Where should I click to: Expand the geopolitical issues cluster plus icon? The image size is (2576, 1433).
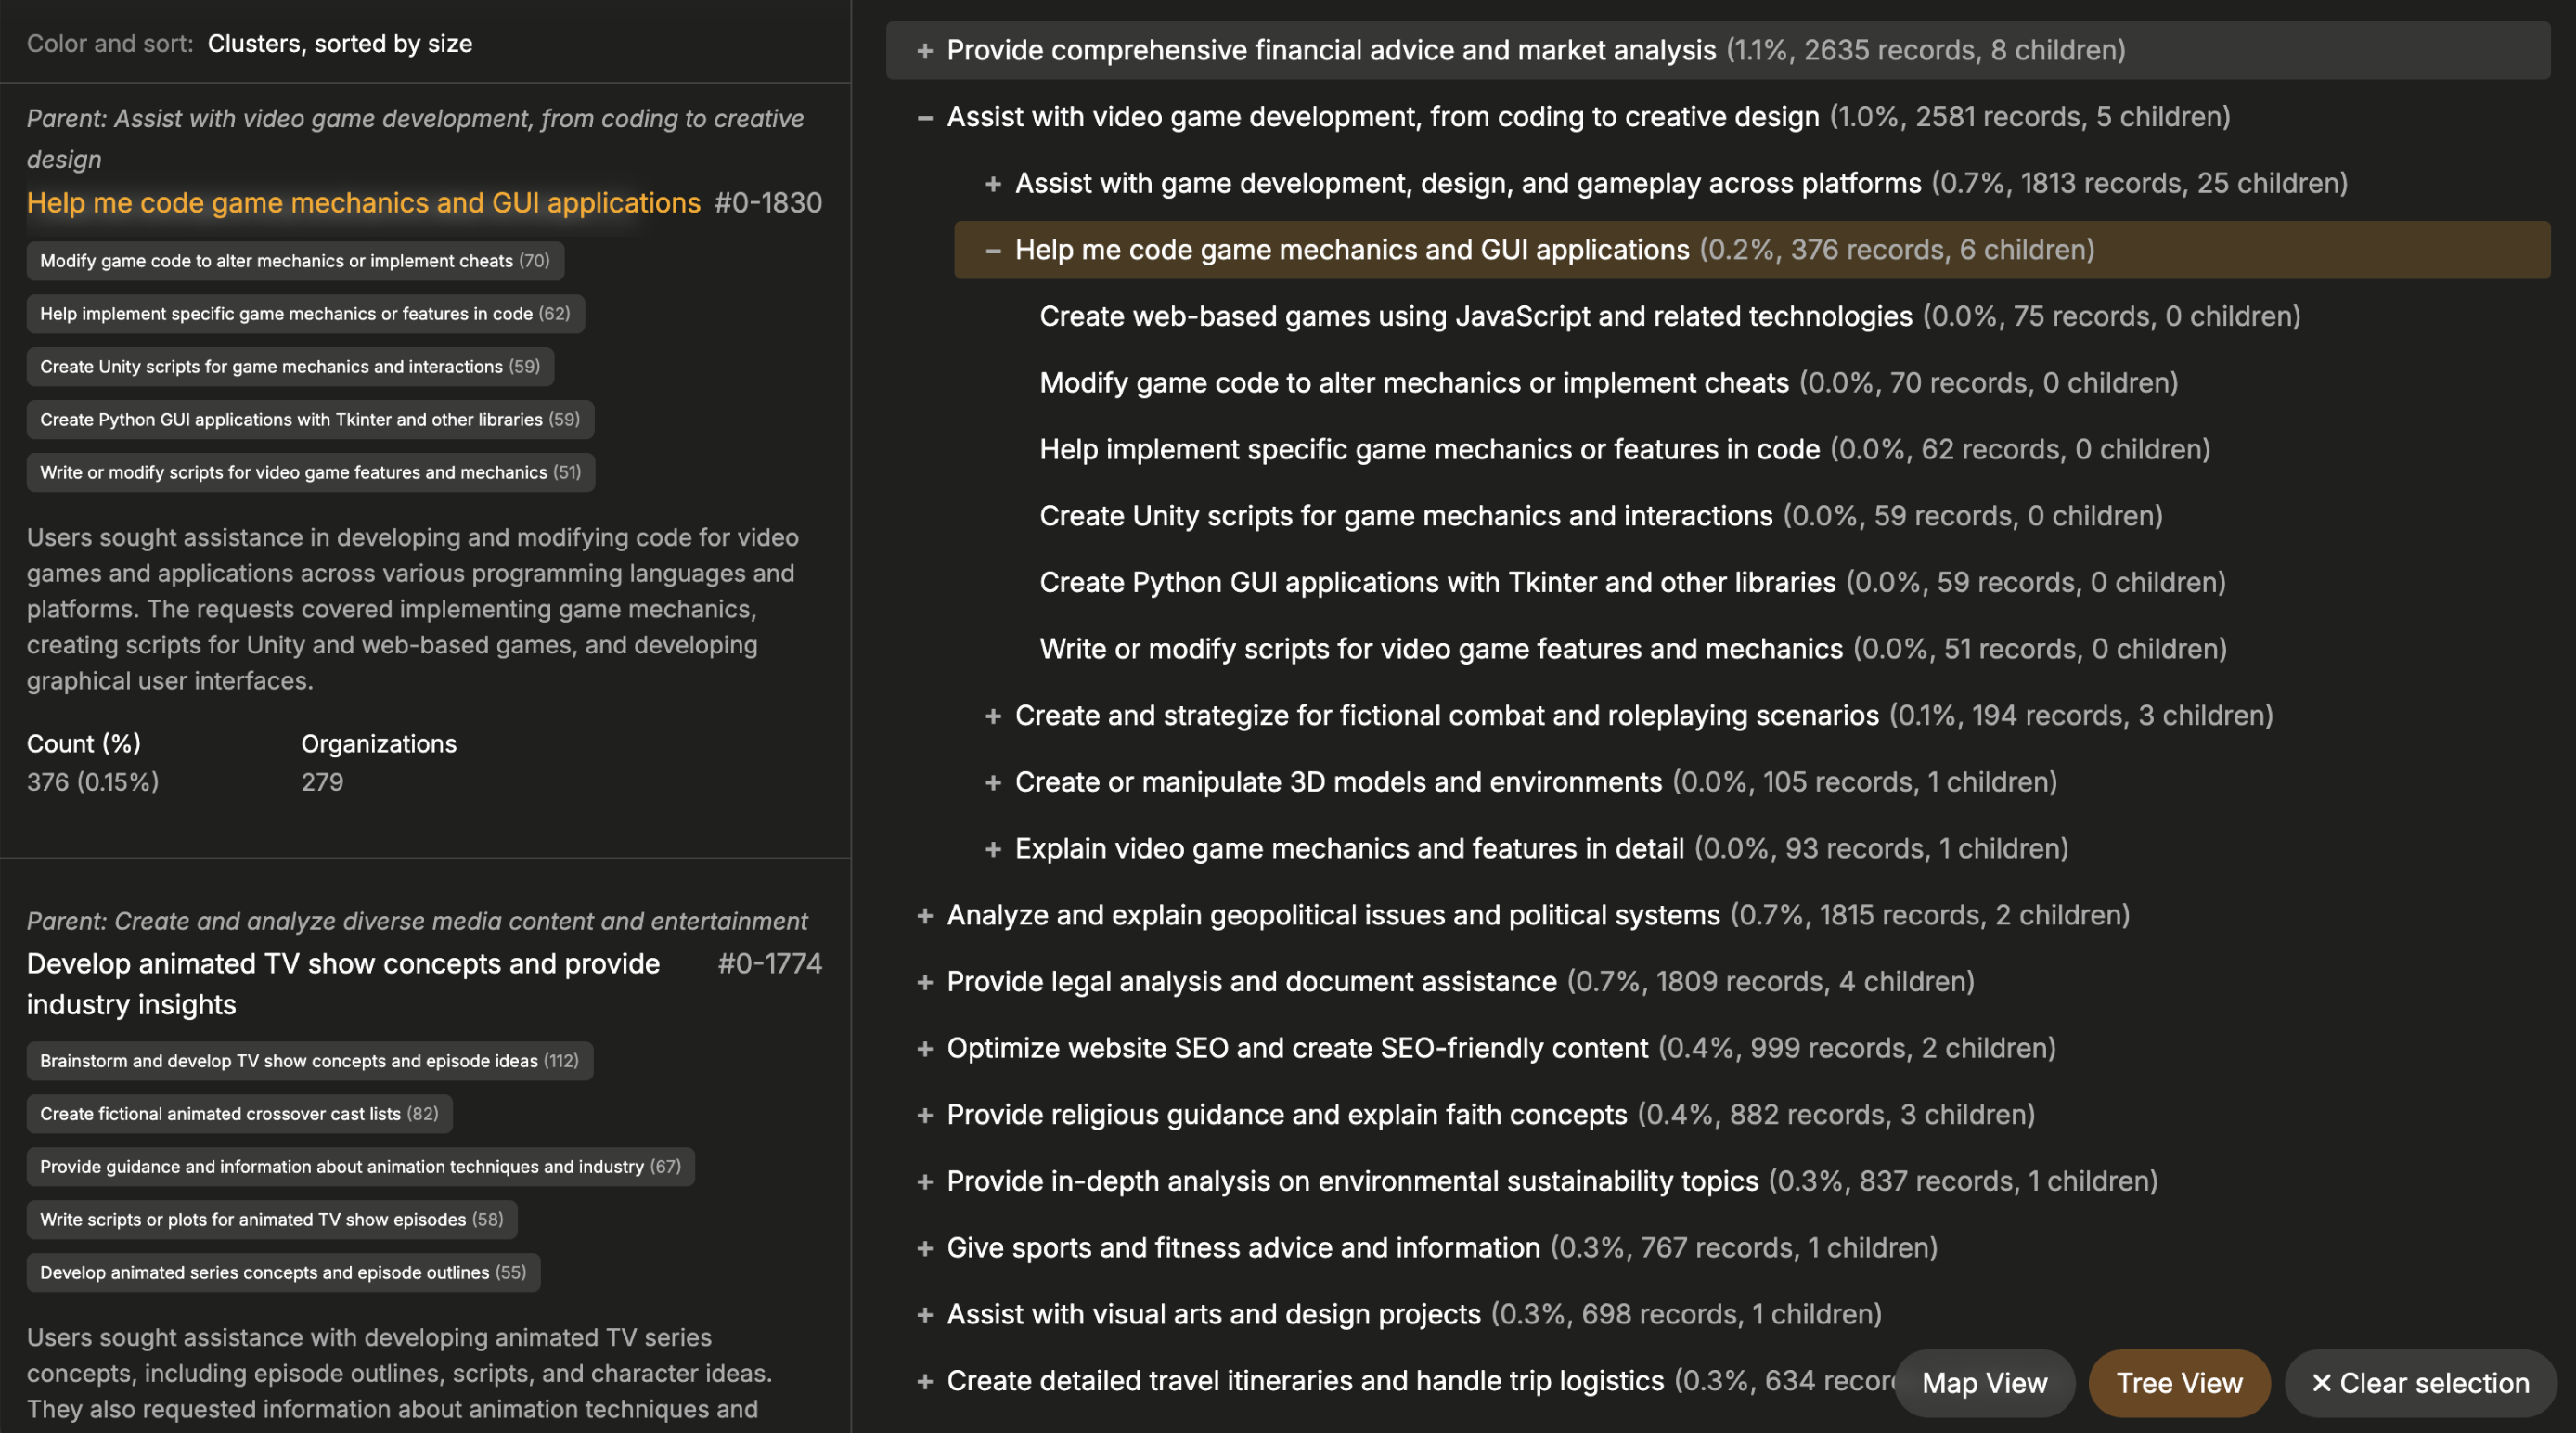(x=925, y=916)
